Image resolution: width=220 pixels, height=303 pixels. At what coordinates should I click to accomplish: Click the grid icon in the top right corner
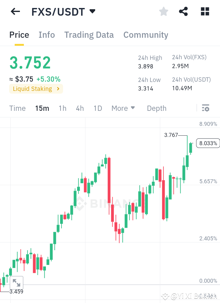[x=204, y=11]
